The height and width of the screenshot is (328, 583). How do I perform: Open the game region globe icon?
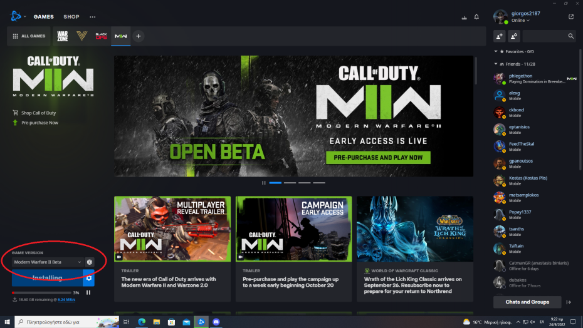(90, 262)
